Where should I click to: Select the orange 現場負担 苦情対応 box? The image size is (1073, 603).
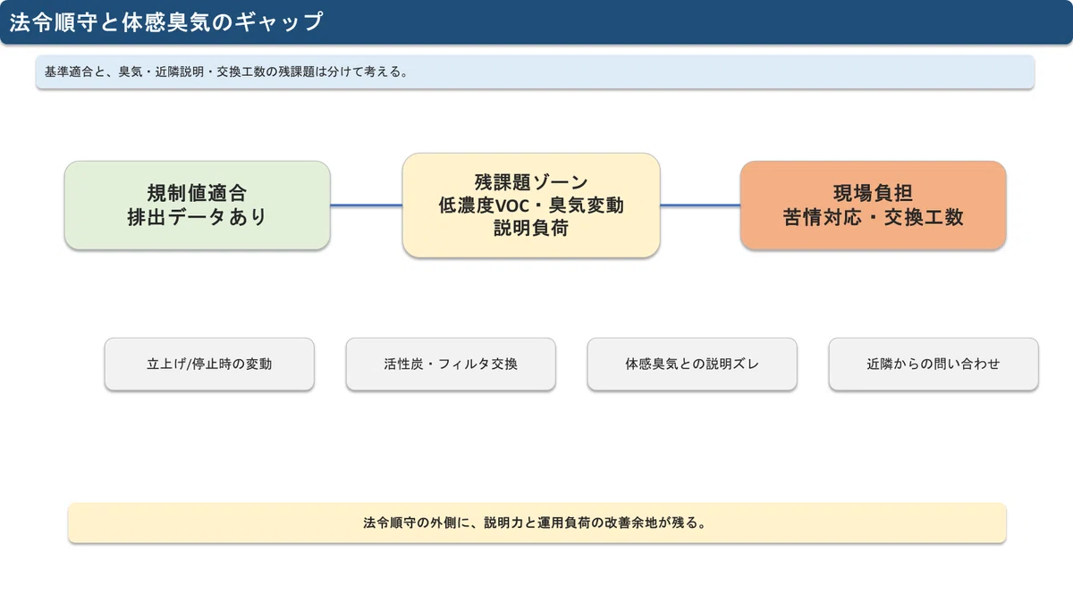point(873,205)
